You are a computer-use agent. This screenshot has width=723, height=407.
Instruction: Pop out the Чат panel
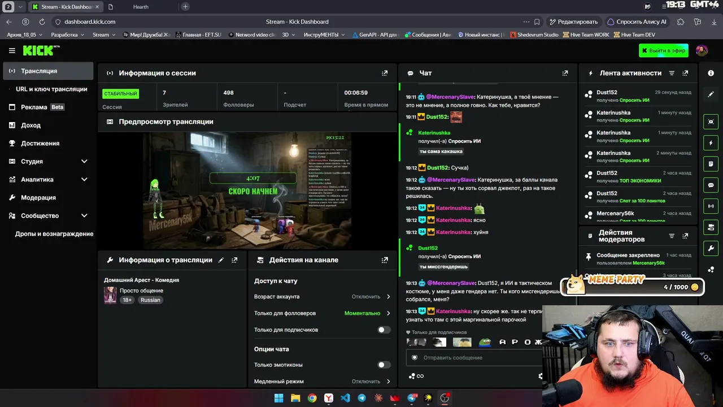(565, 73)
